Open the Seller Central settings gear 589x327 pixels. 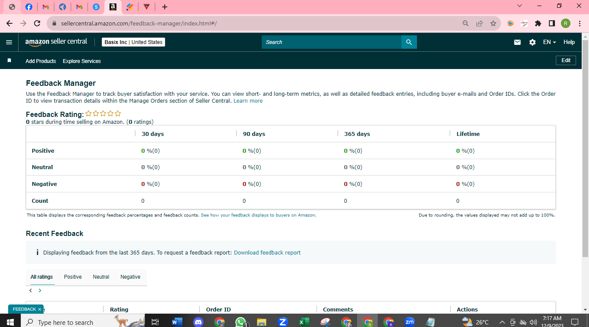tap(533, 42)
